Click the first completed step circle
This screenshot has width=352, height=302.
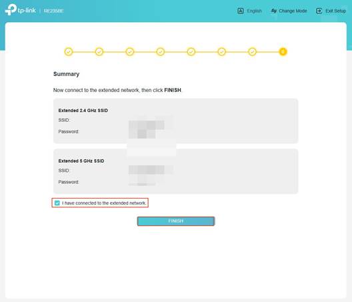pyautogui.click(x=69, y=52)
